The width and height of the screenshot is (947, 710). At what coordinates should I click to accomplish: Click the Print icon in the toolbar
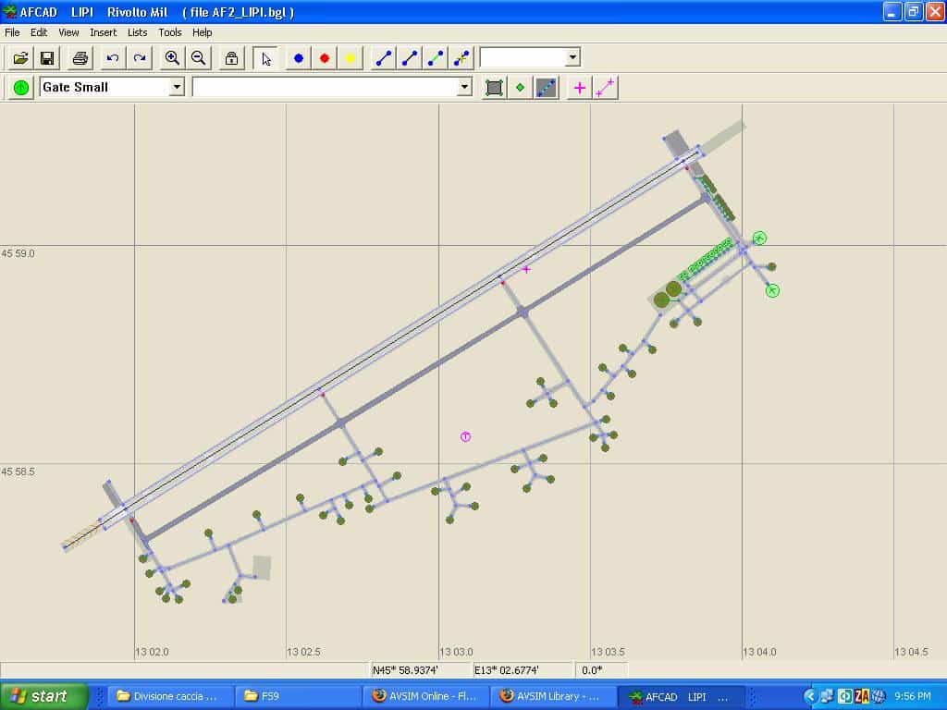tap(80, 58)
